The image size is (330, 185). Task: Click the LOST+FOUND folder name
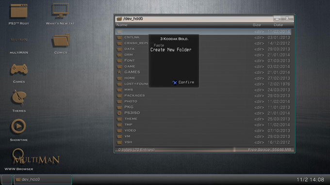coord(136,84)
